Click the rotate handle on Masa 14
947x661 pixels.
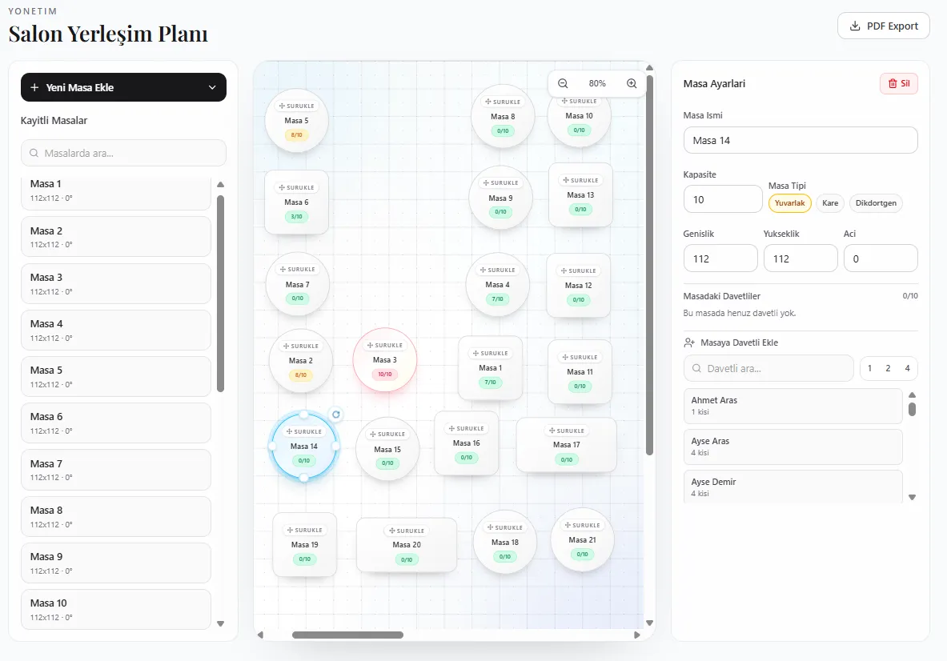click(336, 414)
